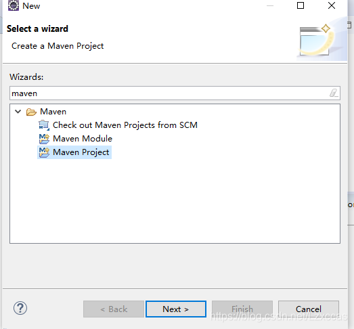Open help via the question mark icon

pyautogui.click(x=20, y=308)
